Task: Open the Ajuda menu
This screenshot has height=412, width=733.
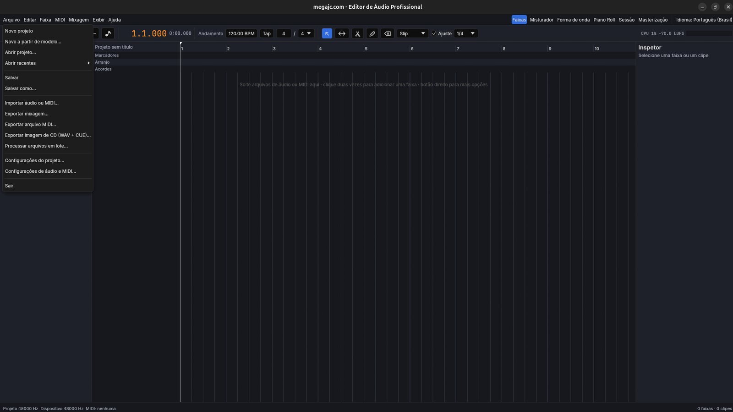Action: tap(115, 20)
